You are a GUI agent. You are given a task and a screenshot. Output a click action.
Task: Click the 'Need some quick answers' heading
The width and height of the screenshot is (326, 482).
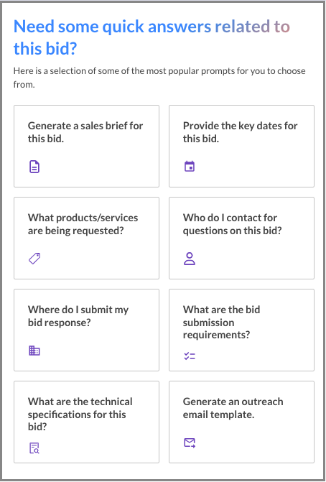tap(152, 37)
